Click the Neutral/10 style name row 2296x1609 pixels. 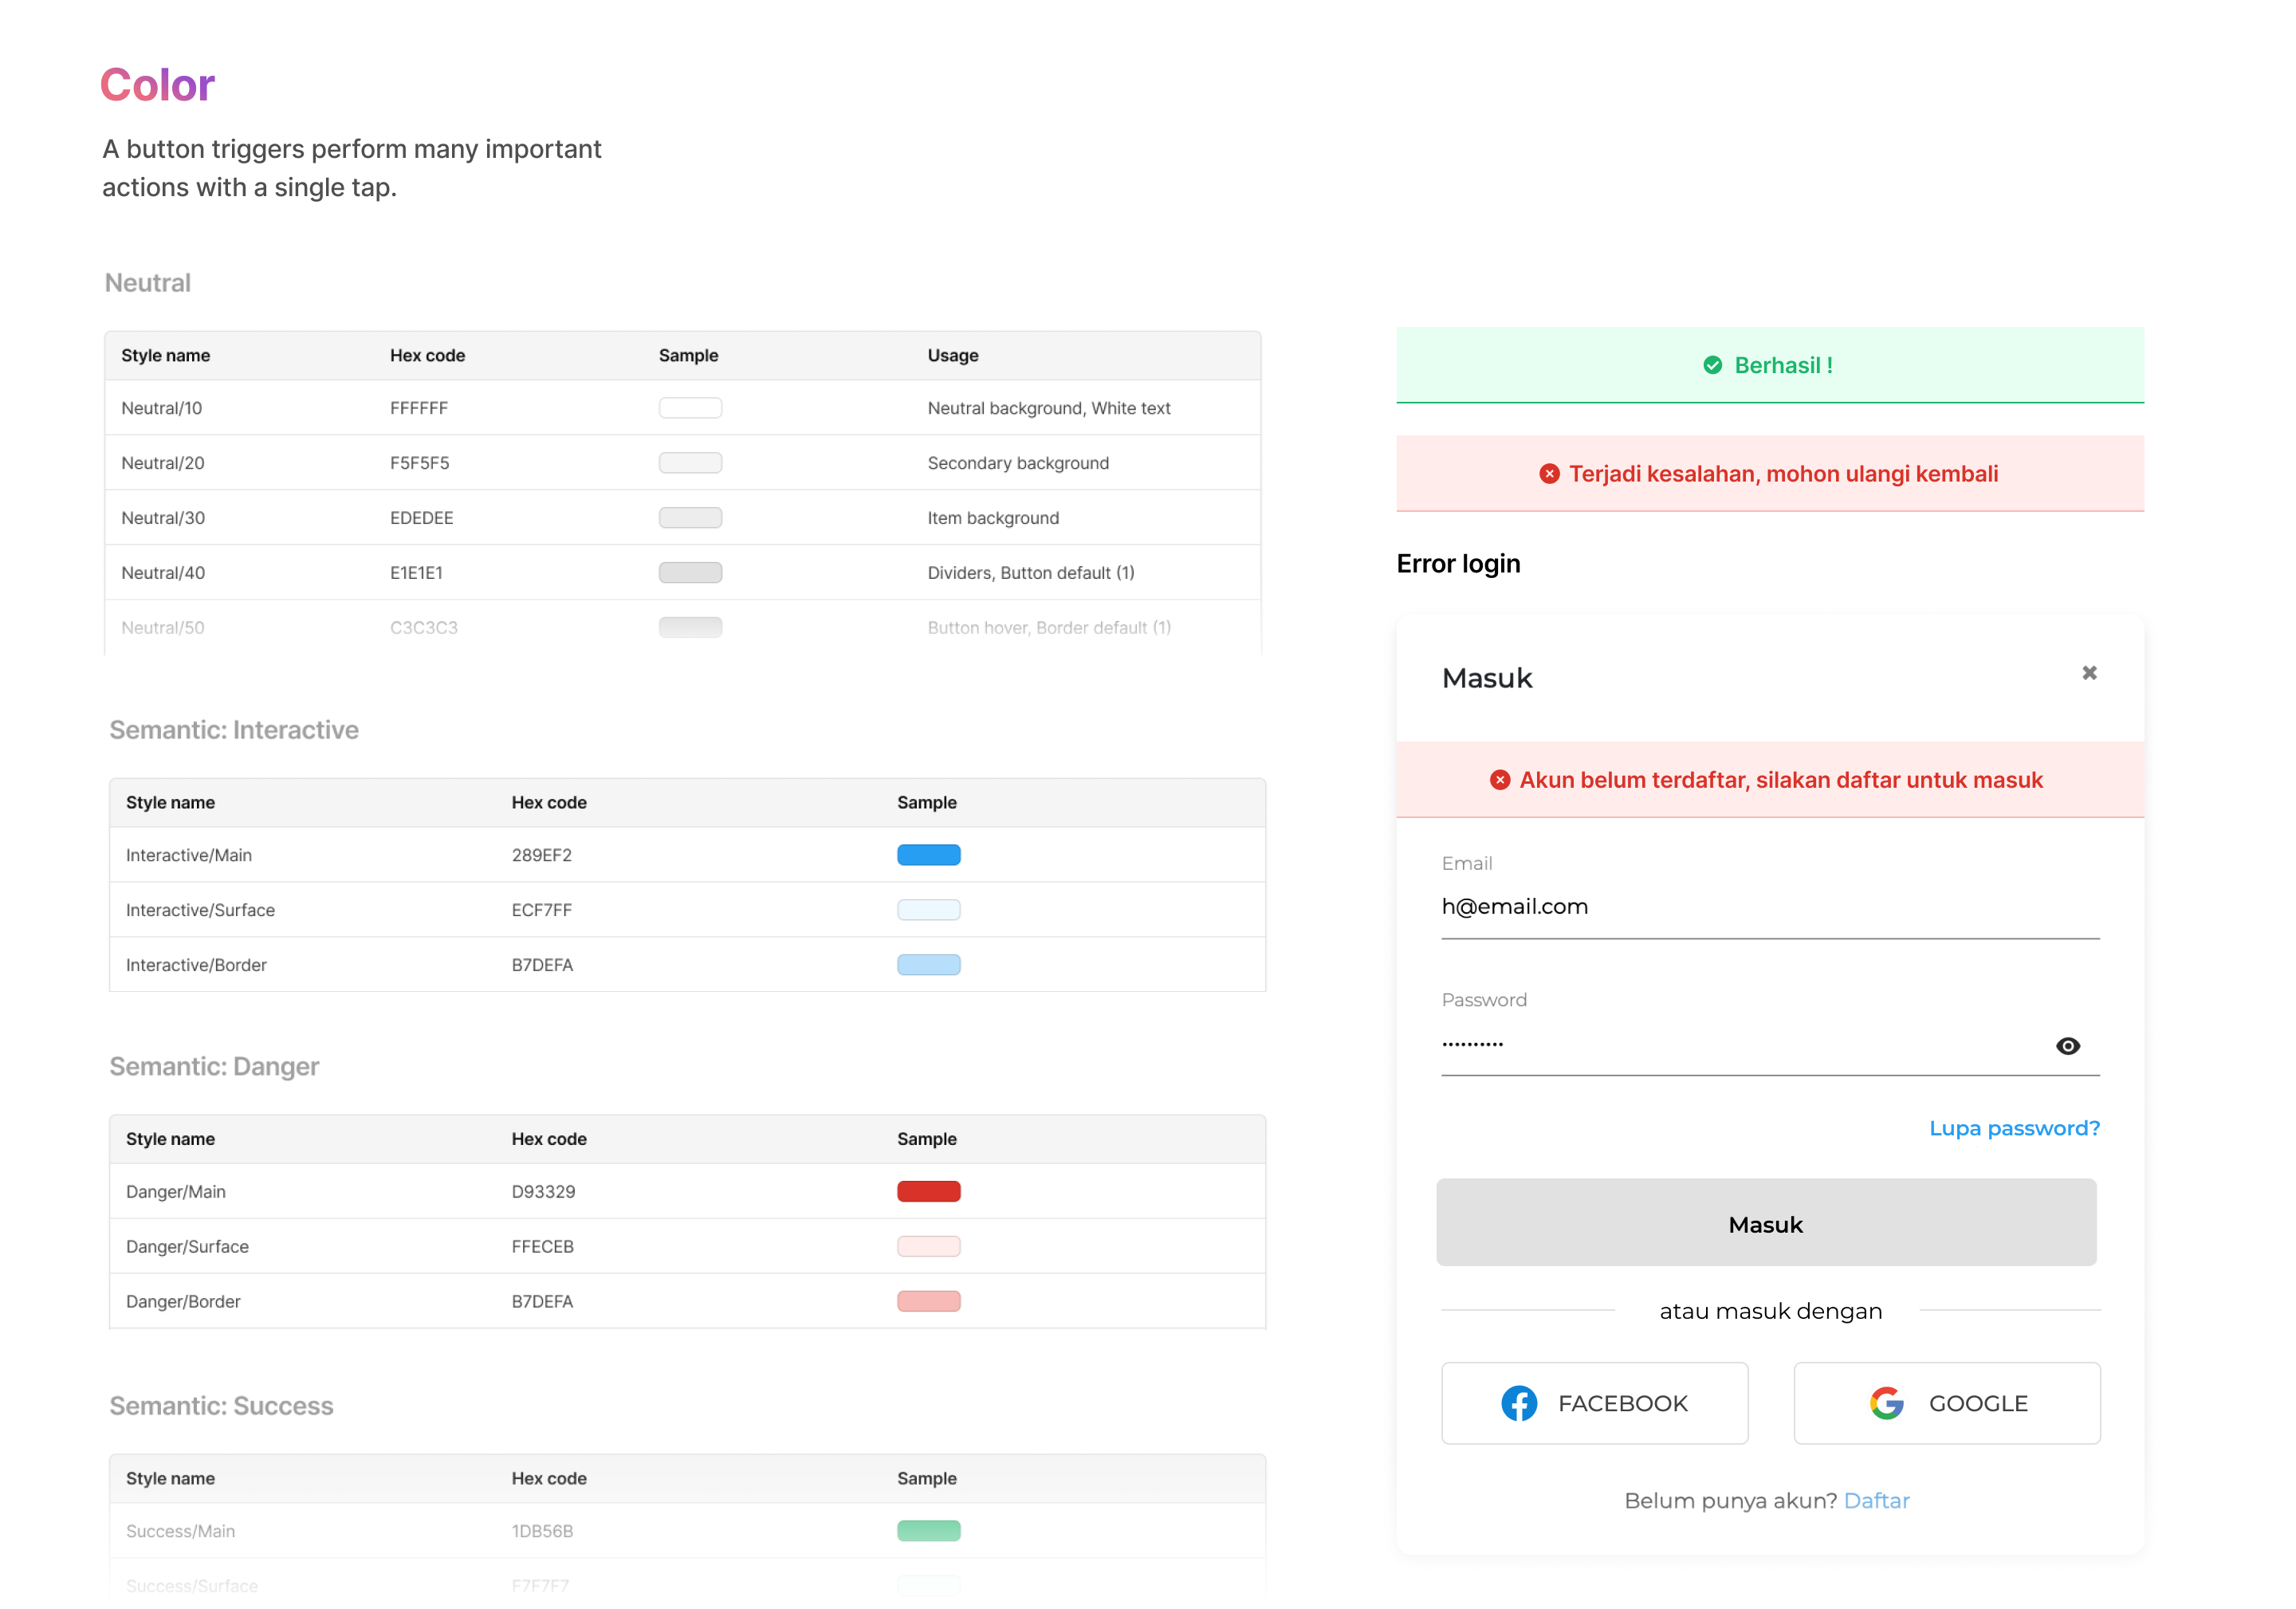[162, 408]
